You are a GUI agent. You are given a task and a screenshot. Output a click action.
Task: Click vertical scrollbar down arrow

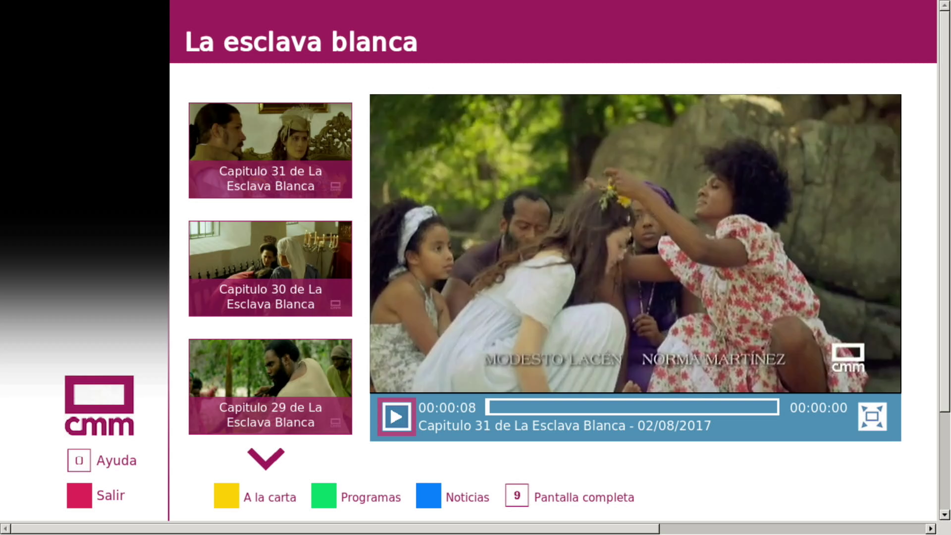tap(945, 515)
